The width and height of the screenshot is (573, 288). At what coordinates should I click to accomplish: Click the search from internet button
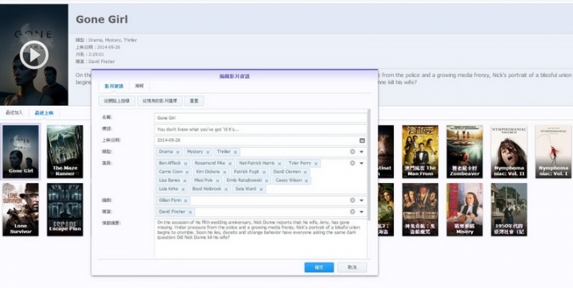(116, 100)
